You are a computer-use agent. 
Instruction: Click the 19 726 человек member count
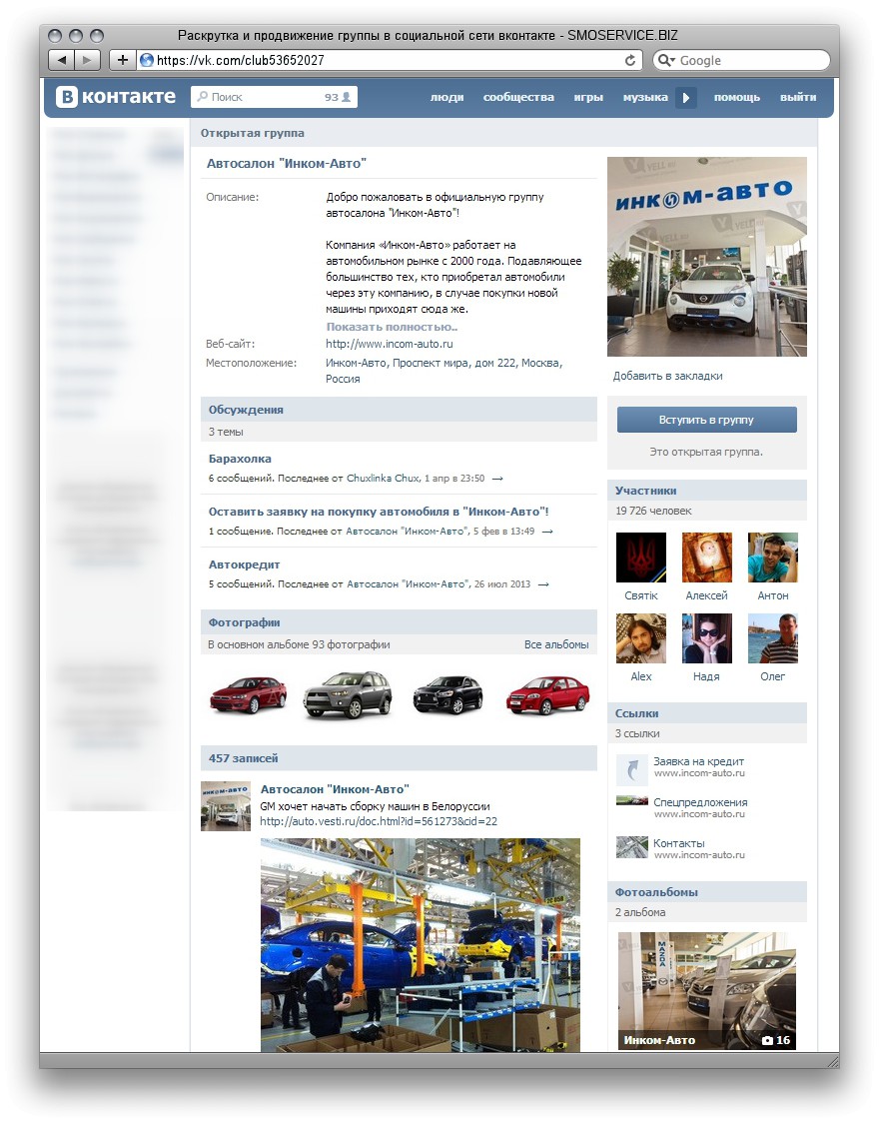(x=653, y=512)
